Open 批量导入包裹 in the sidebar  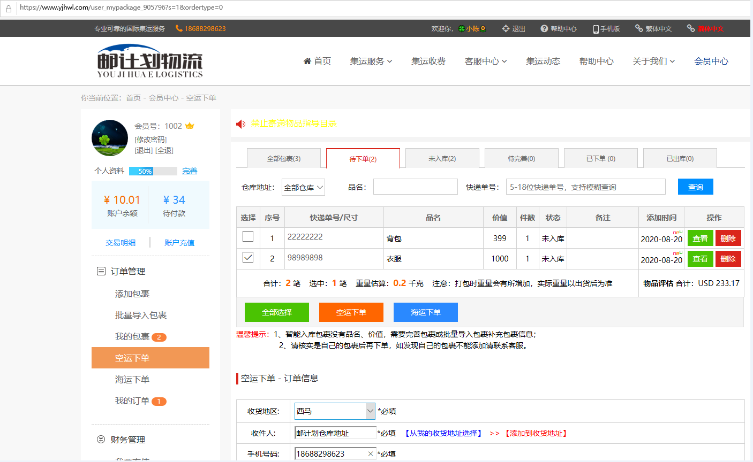click(141, 315)
